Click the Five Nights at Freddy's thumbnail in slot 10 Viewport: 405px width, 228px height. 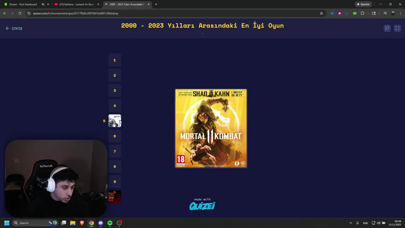pos(115,197)
